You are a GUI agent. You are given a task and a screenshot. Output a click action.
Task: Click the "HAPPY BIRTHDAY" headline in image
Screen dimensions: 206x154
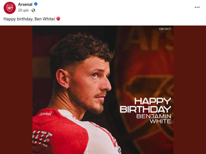coord(145,105)
